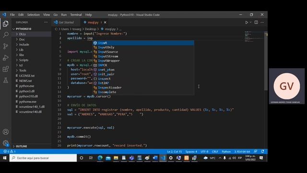Open the Go menu
Image resolution: width=307 pixels, height=173 pixels.
[x=56, y=15]
